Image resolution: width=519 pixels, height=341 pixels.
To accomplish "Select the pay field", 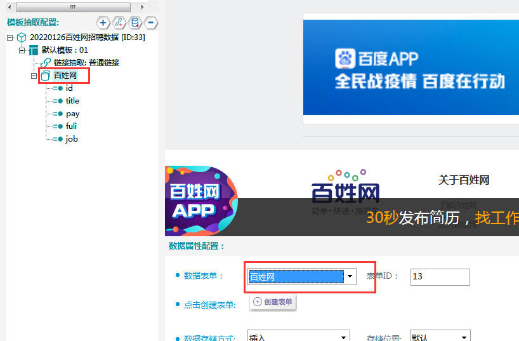I will 72,114.
